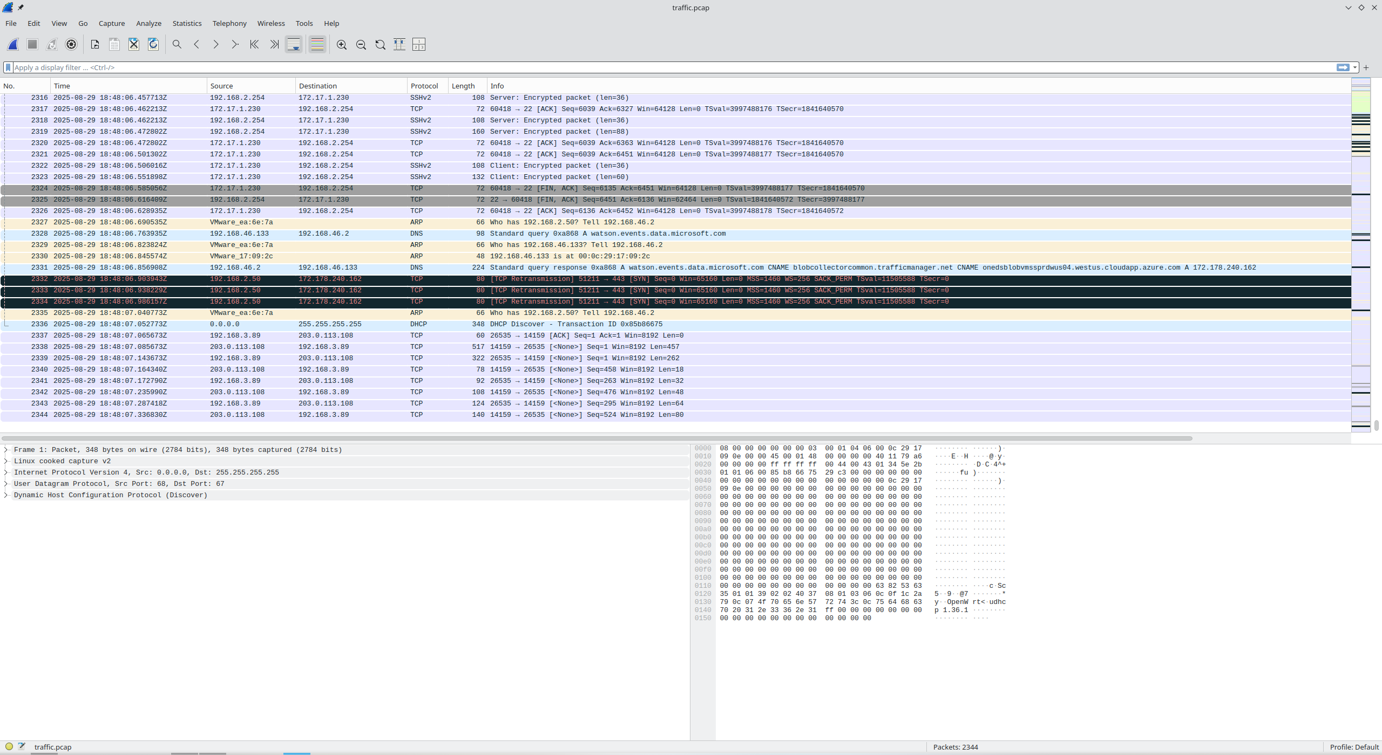Select packet 2336 DHCP Discover row
The image size is (1382, 755).
point(675,324)
